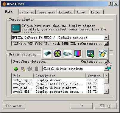Click the Tab order button
The height and width of the screenshot is (113, 120).
point(14,106)
